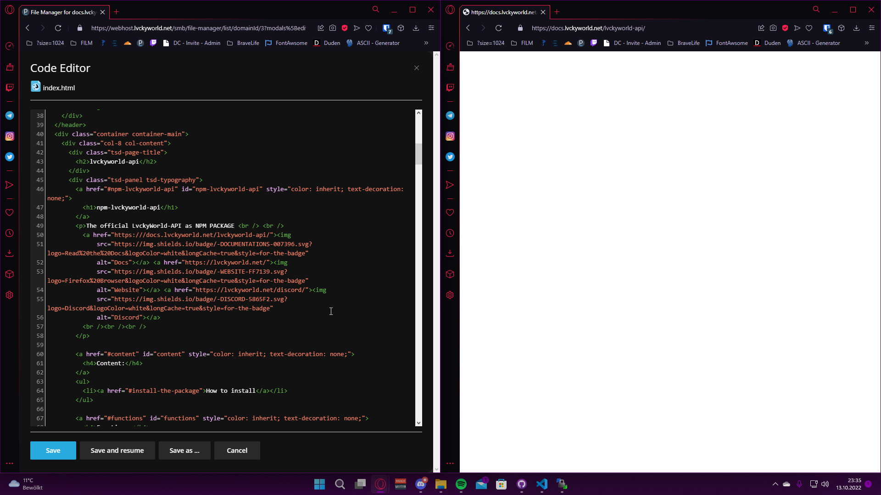Open Twitch panel in left sidebar
881x495 pixels.
(x=10, y=88)
